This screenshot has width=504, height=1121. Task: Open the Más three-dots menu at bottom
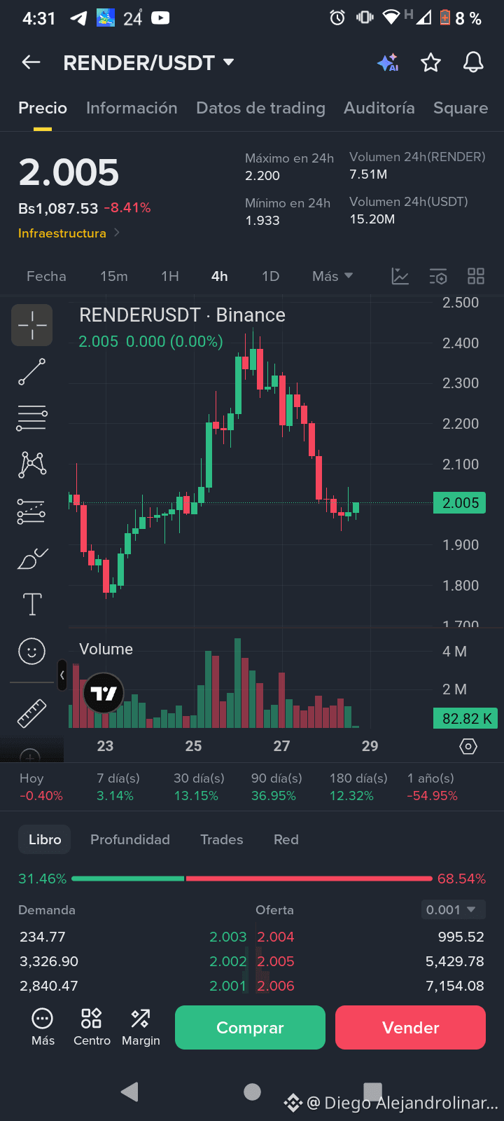point(43,1027)
